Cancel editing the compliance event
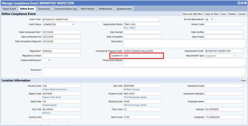Screen dimensions: 248x126 coord(241,14)
